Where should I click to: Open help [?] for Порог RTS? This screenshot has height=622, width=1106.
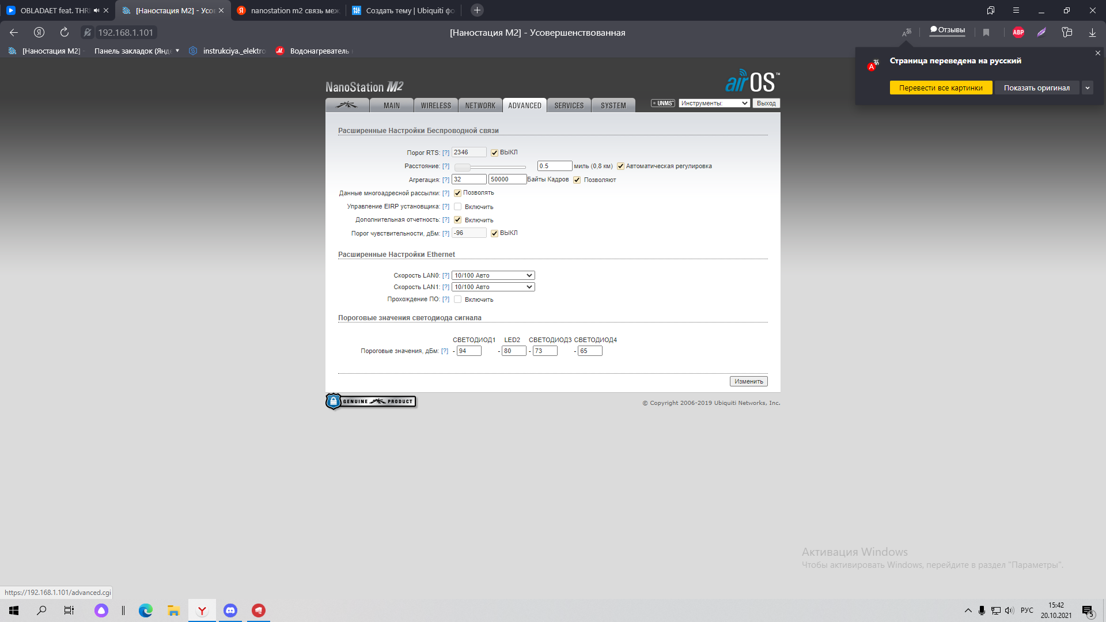(x=446, y=153)
